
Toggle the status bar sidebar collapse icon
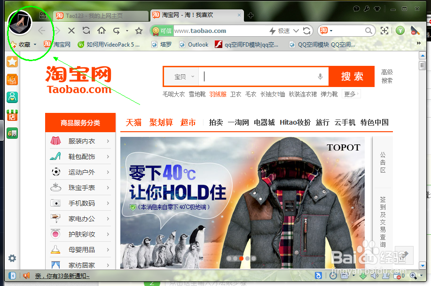click(12, 276)
